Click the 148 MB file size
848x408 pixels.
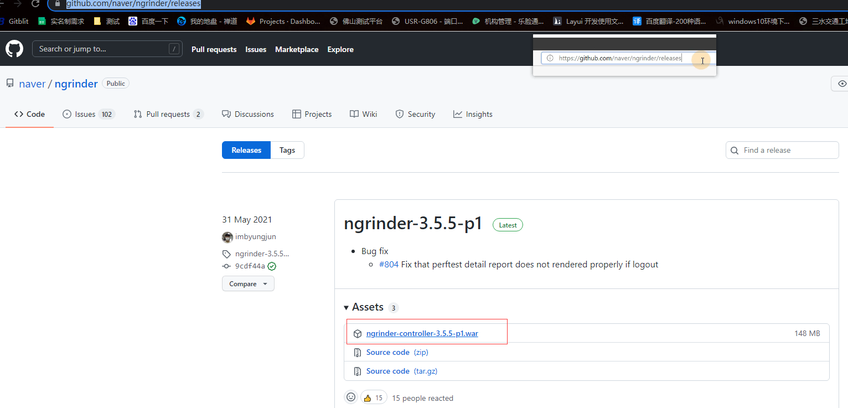click(807, 333)
